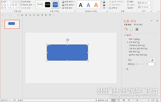Click the 한국어 language indicator
Screen dimensions: 161x102
tap(20, 100)
